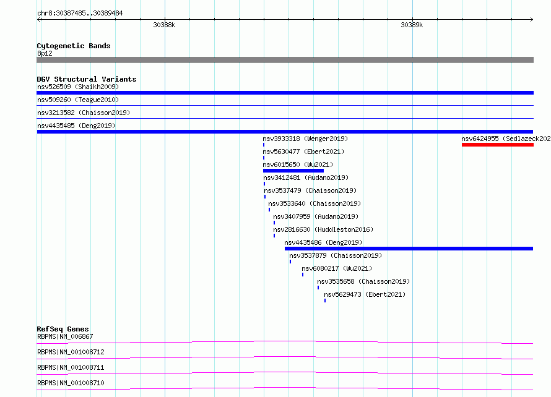Viewport: 551px width, 397px height.
Task: Open the nsv3537879 (Chaisson2019) label
Action: coord(336,255)
